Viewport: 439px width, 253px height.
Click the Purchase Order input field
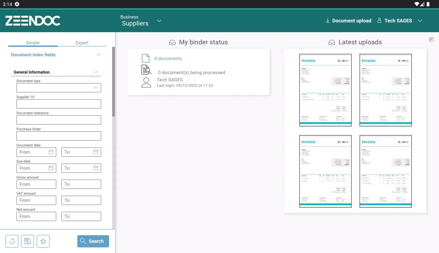coord(59,136)
